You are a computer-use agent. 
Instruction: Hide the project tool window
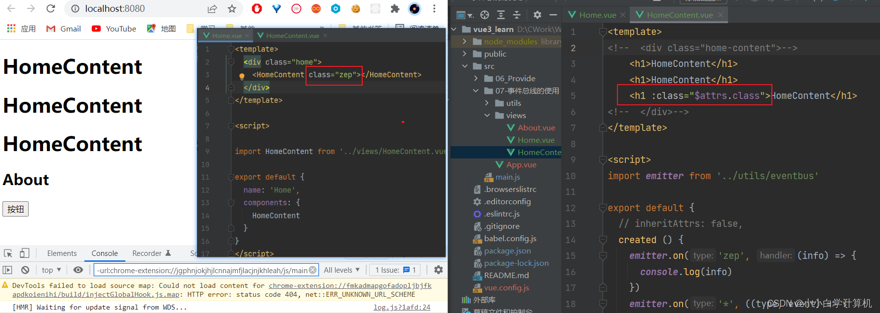point(553,15)
